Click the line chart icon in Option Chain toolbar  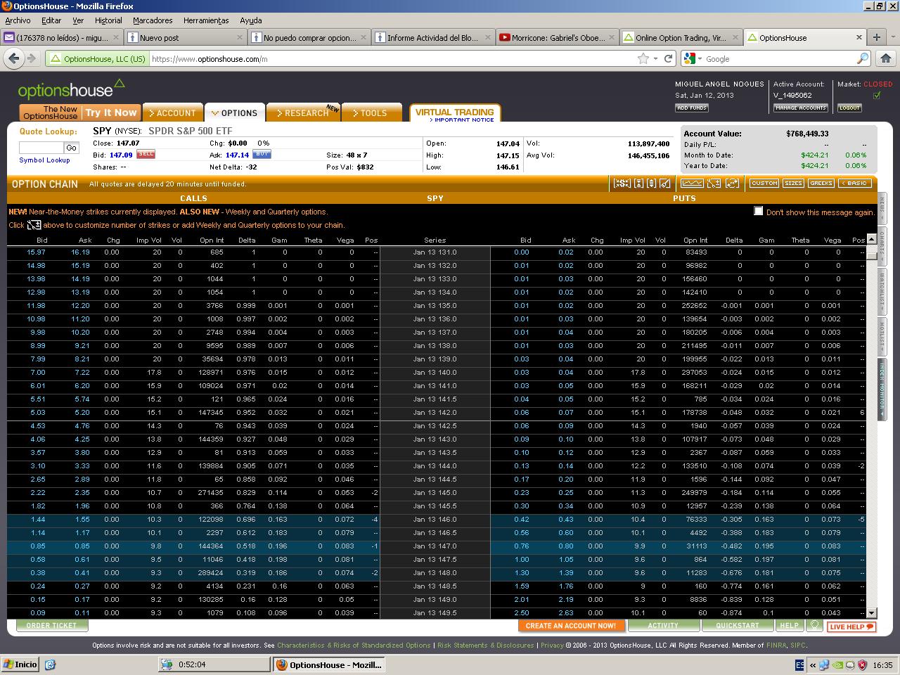coord(692,184)
